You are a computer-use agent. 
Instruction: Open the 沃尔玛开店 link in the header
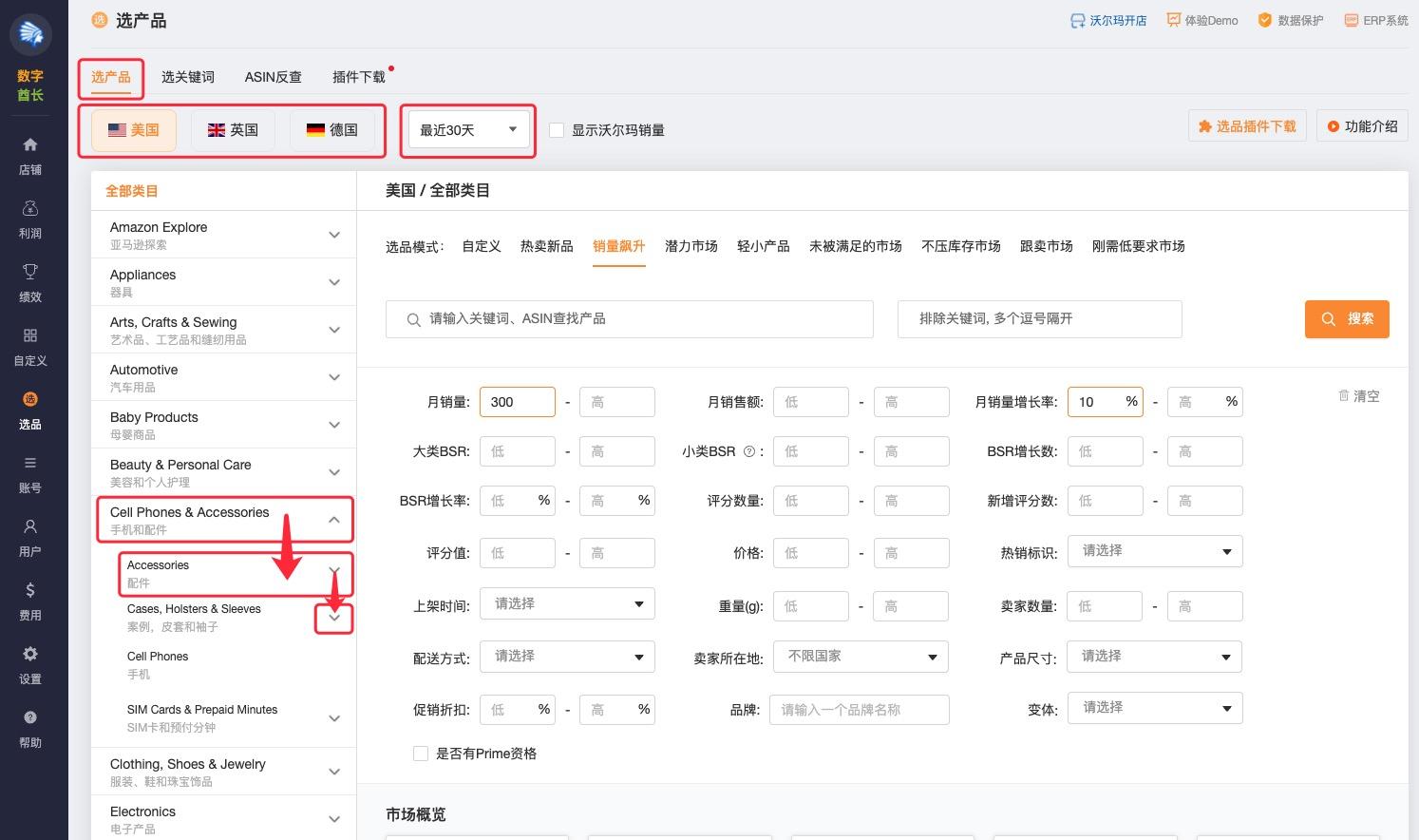point(1108,20)
